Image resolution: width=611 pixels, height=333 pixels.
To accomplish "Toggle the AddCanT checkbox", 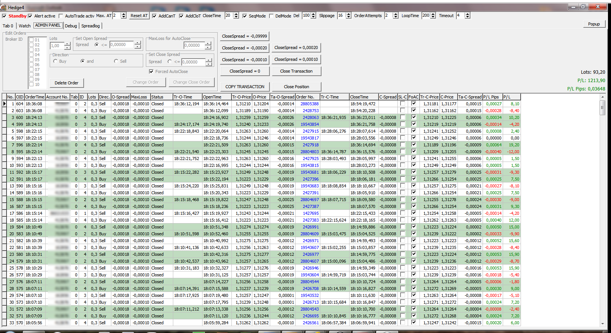I will [154, 16].
